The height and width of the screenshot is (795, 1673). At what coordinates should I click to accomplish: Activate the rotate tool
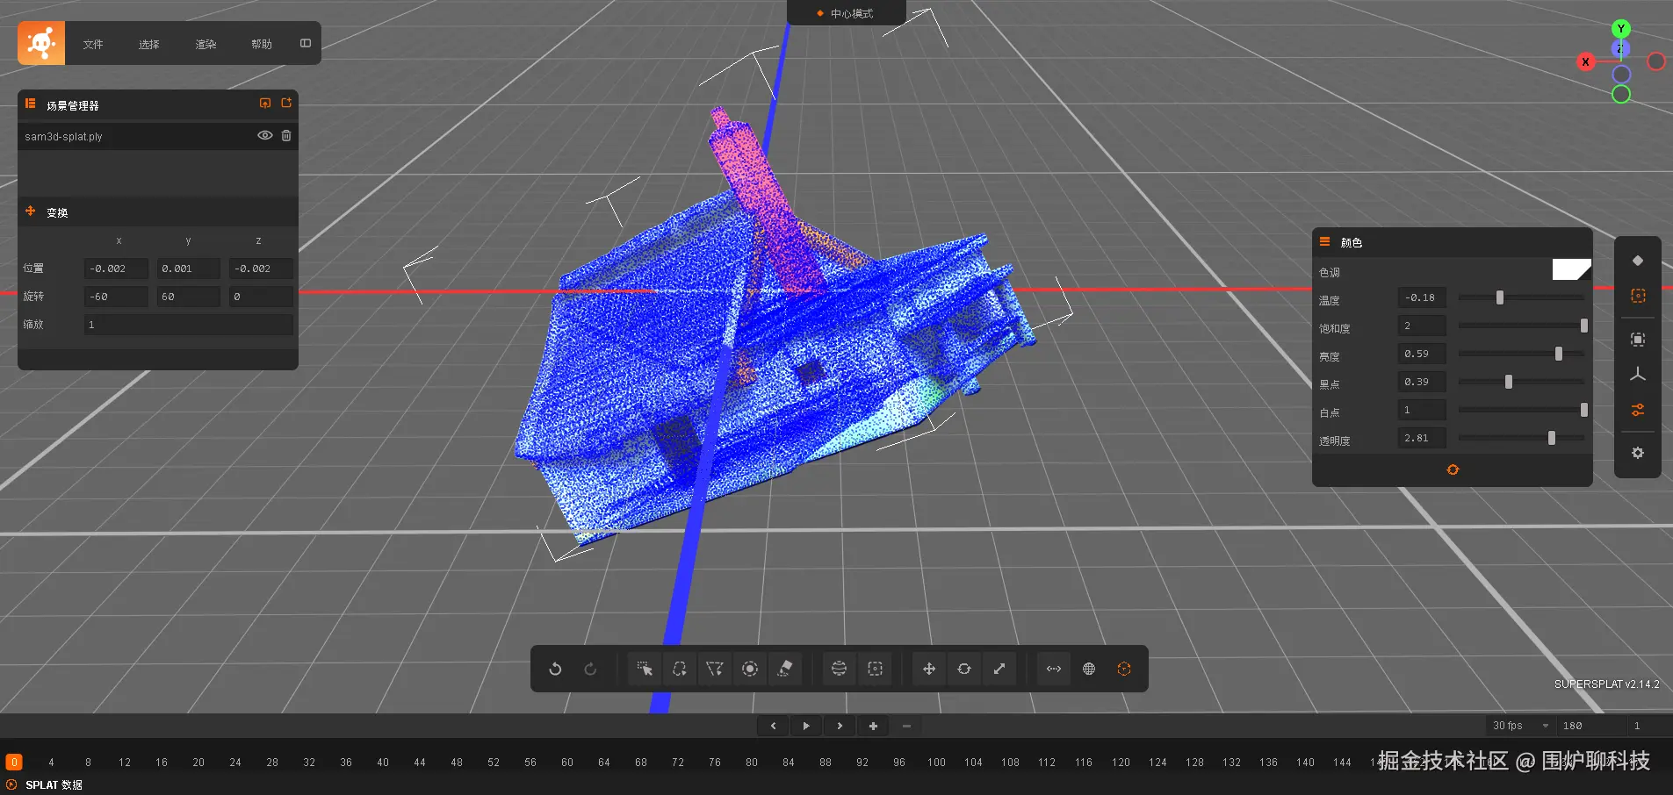pos(964,669)
